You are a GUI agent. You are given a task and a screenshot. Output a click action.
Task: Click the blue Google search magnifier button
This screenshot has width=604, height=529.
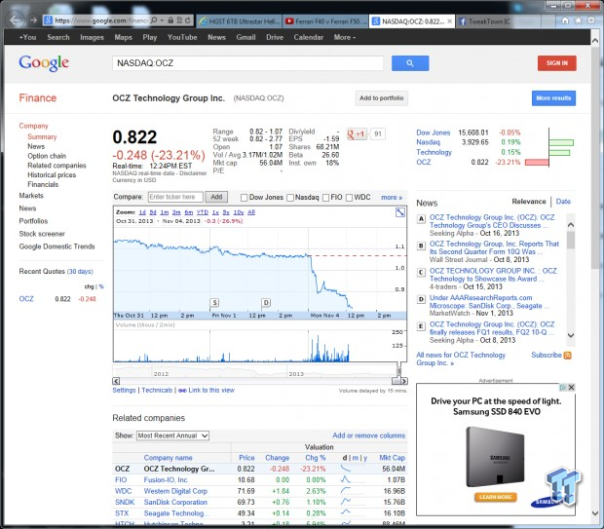pyautogui.click(x=410, y=63)
